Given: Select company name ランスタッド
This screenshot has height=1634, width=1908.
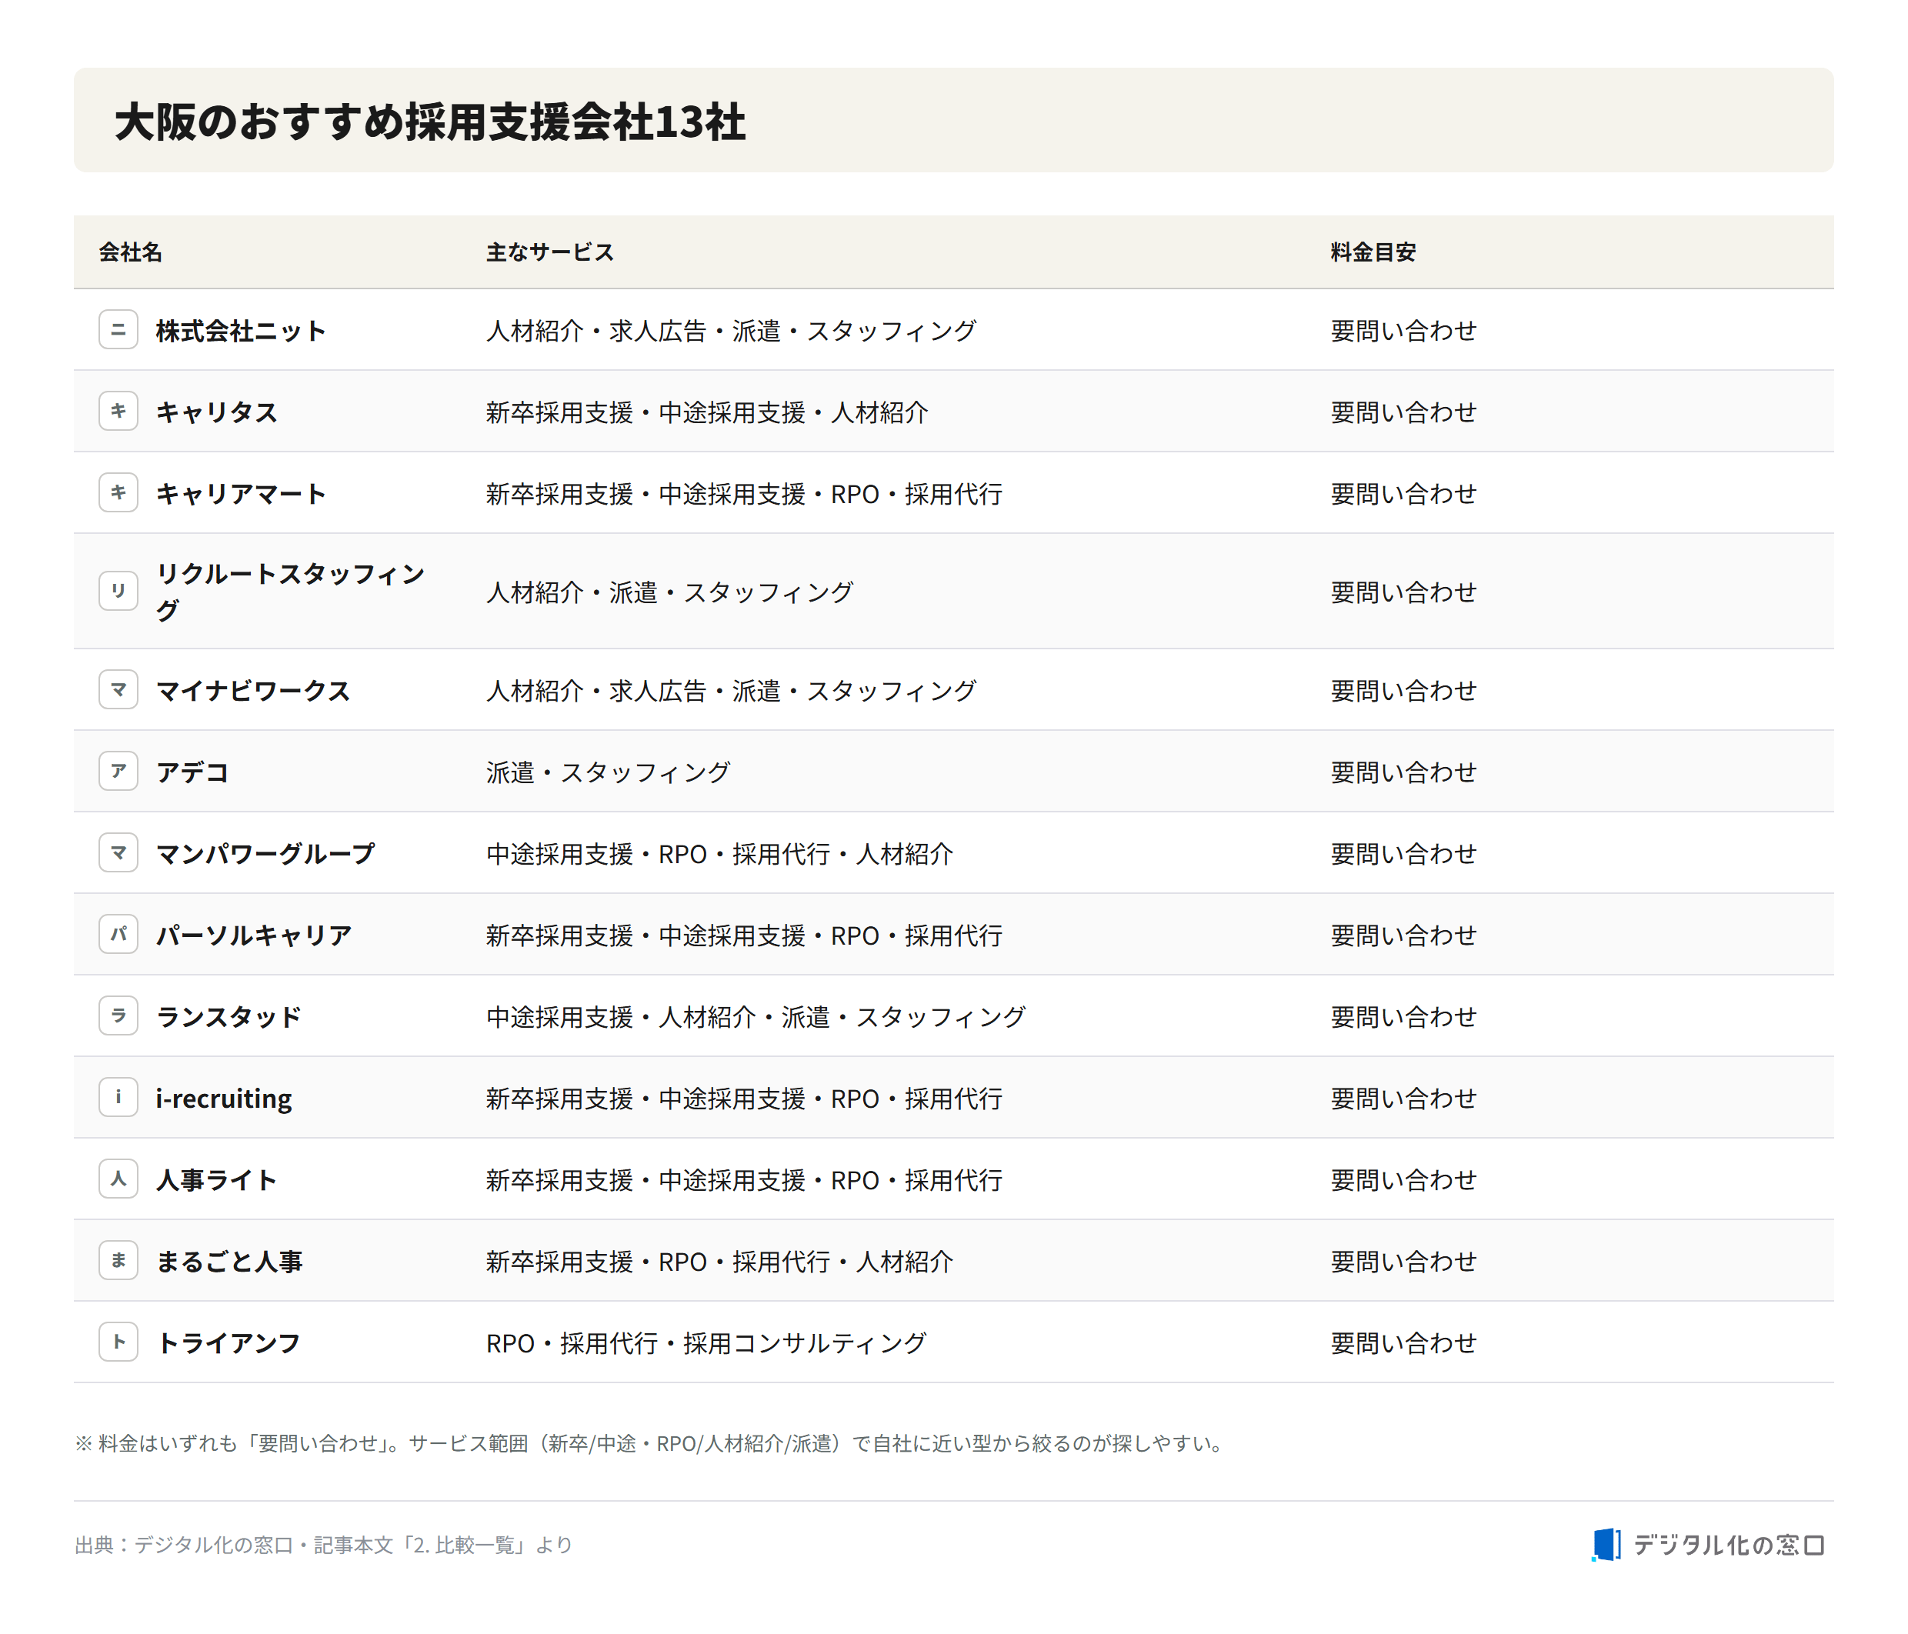Looking at the screenshot, I should pyautogui.click(x=228, y=1016).
